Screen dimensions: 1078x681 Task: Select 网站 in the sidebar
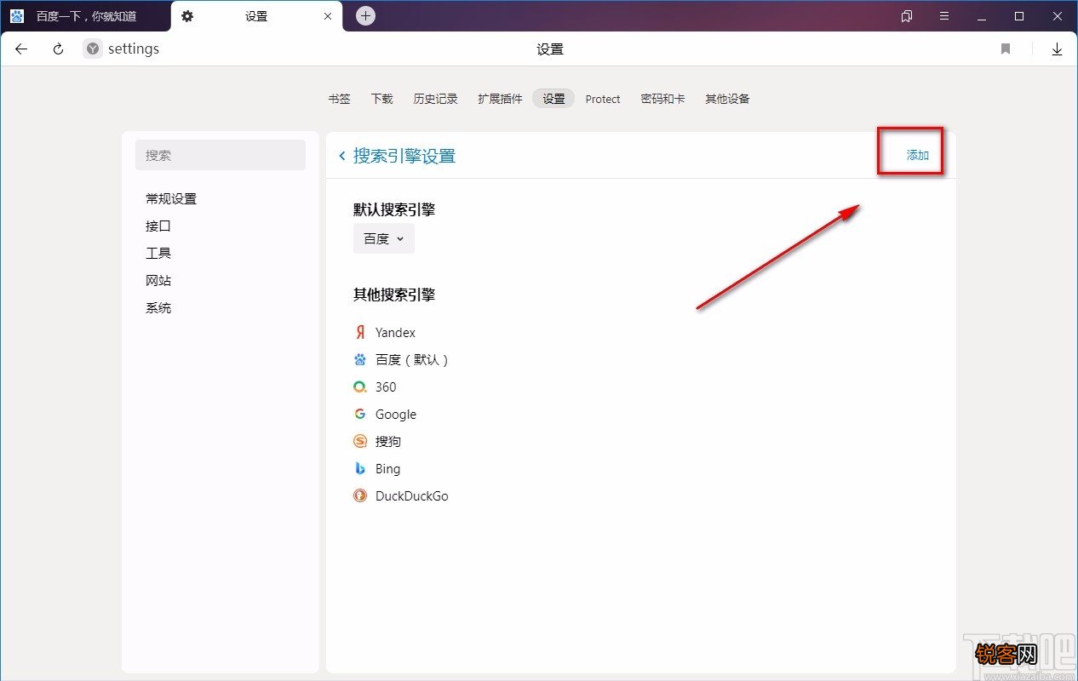[158, 280]
